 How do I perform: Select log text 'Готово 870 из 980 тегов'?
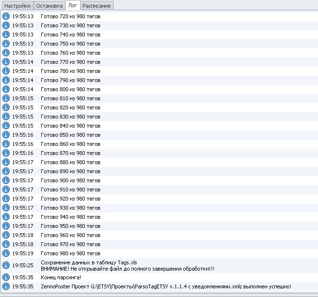71,154
